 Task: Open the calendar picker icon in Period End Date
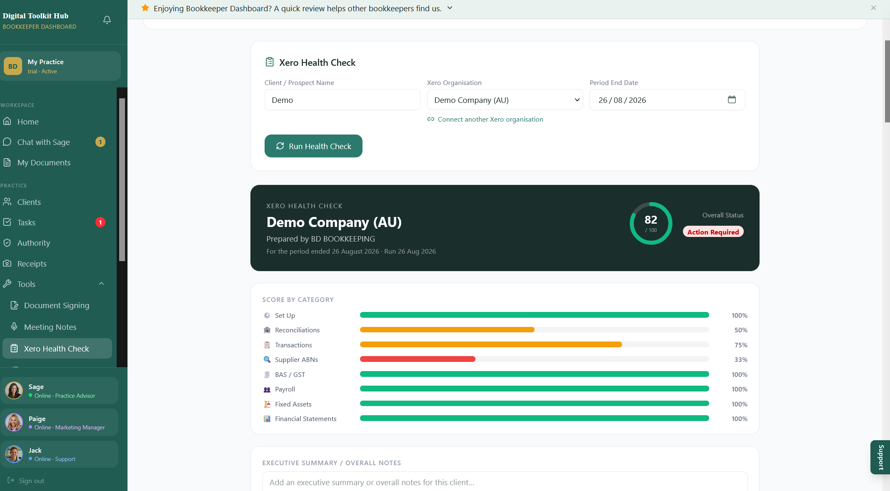pyautogui.click(x=732, y=100)
